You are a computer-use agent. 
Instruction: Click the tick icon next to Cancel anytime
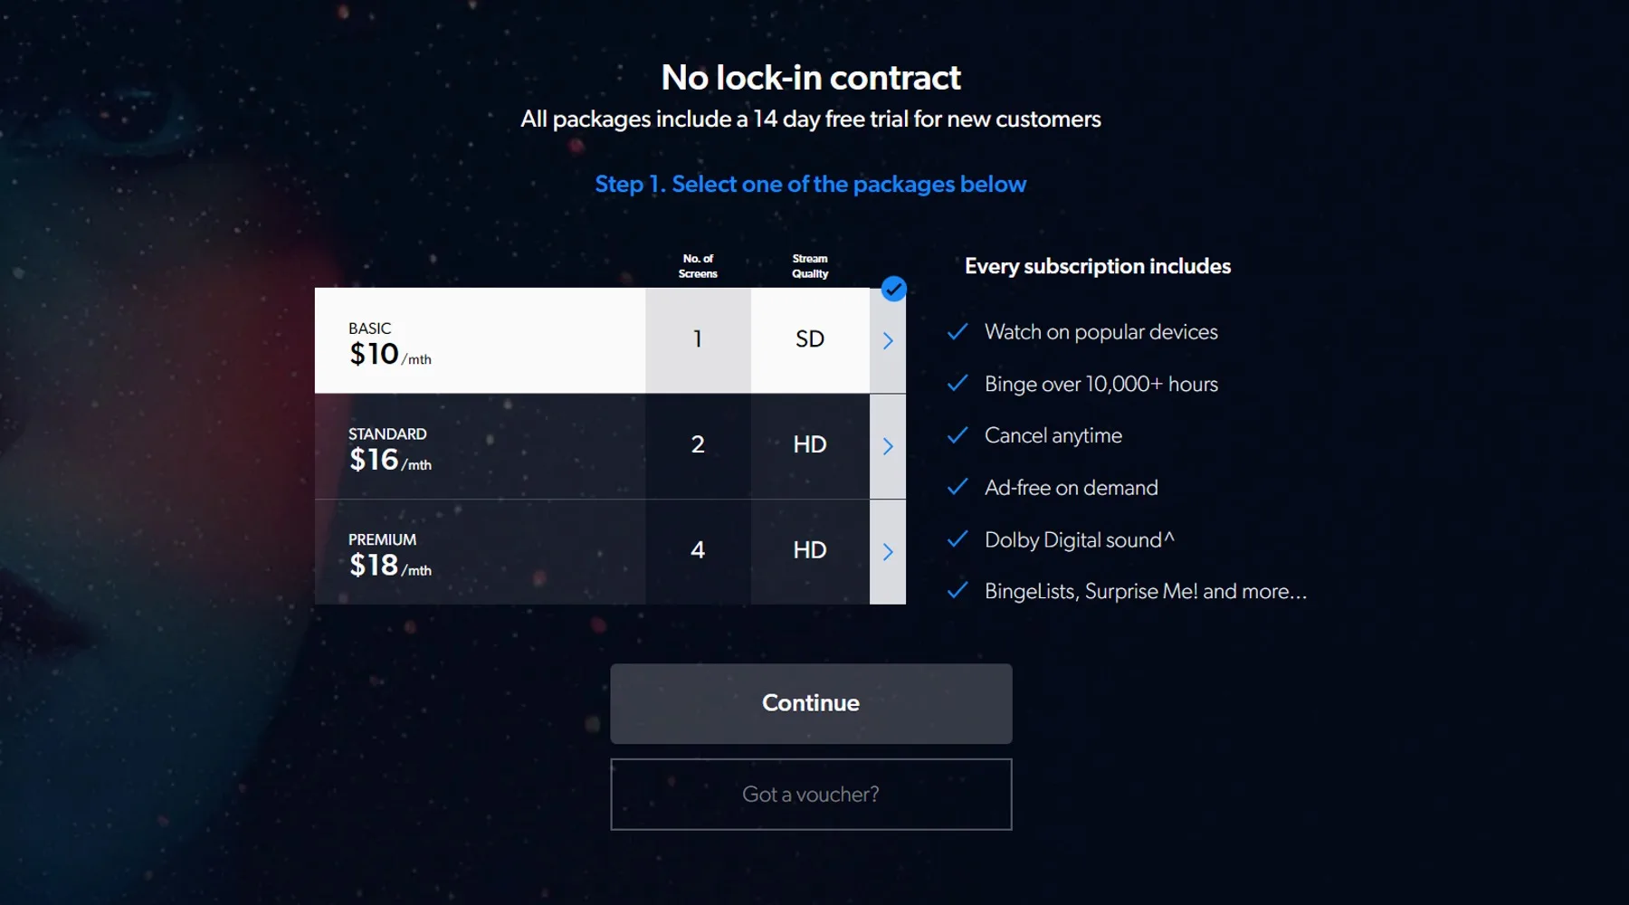pyautogui.click(x=957, y=435)
